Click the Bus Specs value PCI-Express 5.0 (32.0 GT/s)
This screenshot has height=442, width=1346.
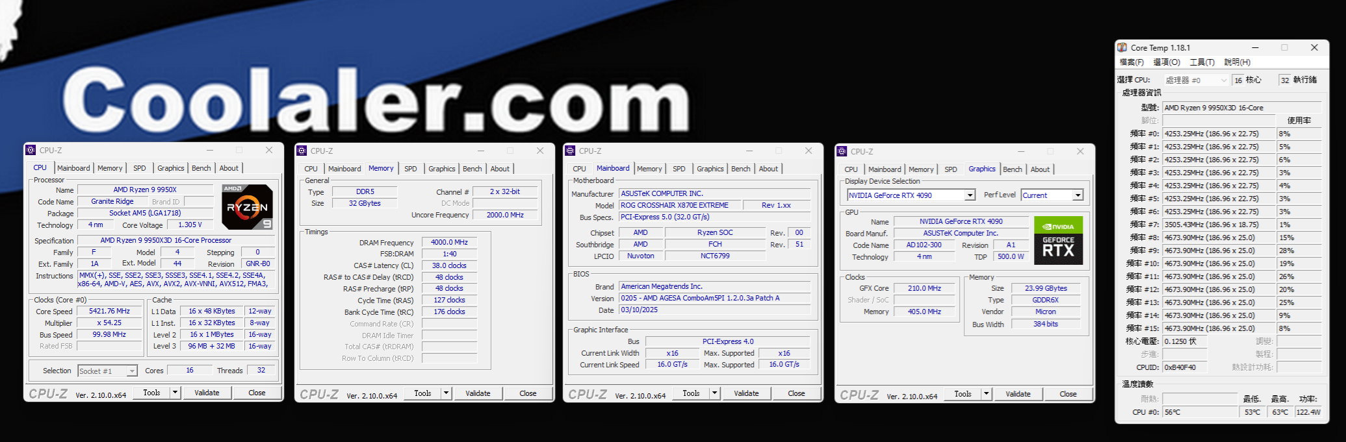pos(715,217)
